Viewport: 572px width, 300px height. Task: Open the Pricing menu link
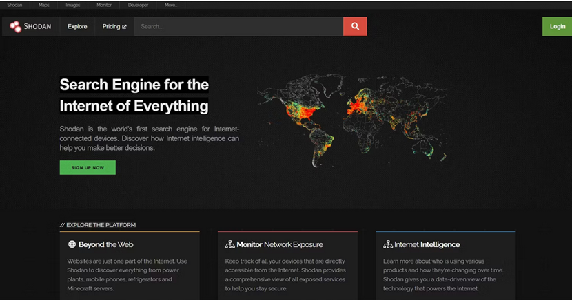[111, 27]
